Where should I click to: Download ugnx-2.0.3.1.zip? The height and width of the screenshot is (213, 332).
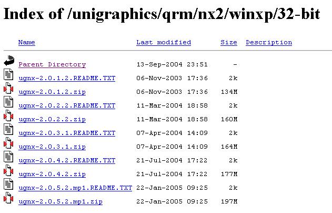(52, 147)
